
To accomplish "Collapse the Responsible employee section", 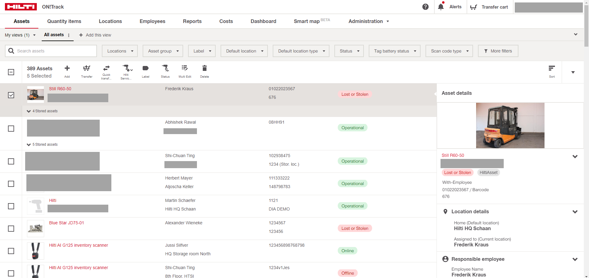I will [575, 259].
